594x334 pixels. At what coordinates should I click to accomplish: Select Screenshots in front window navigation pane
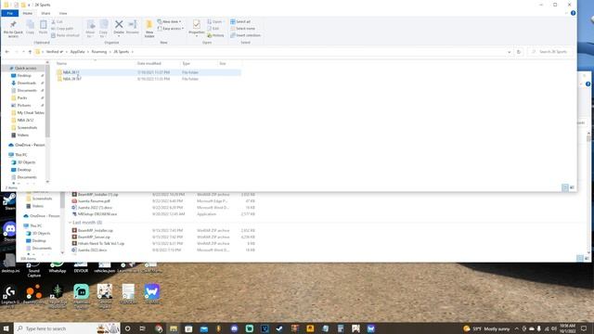[27, 128]
